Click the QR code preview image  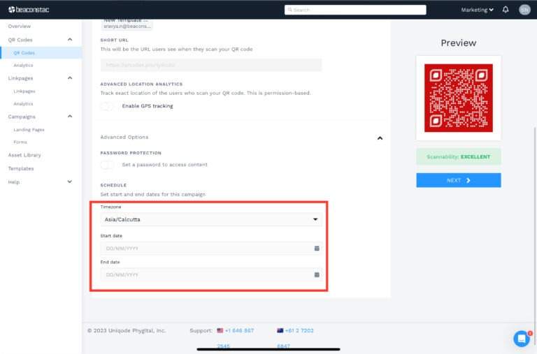[459, 98]
